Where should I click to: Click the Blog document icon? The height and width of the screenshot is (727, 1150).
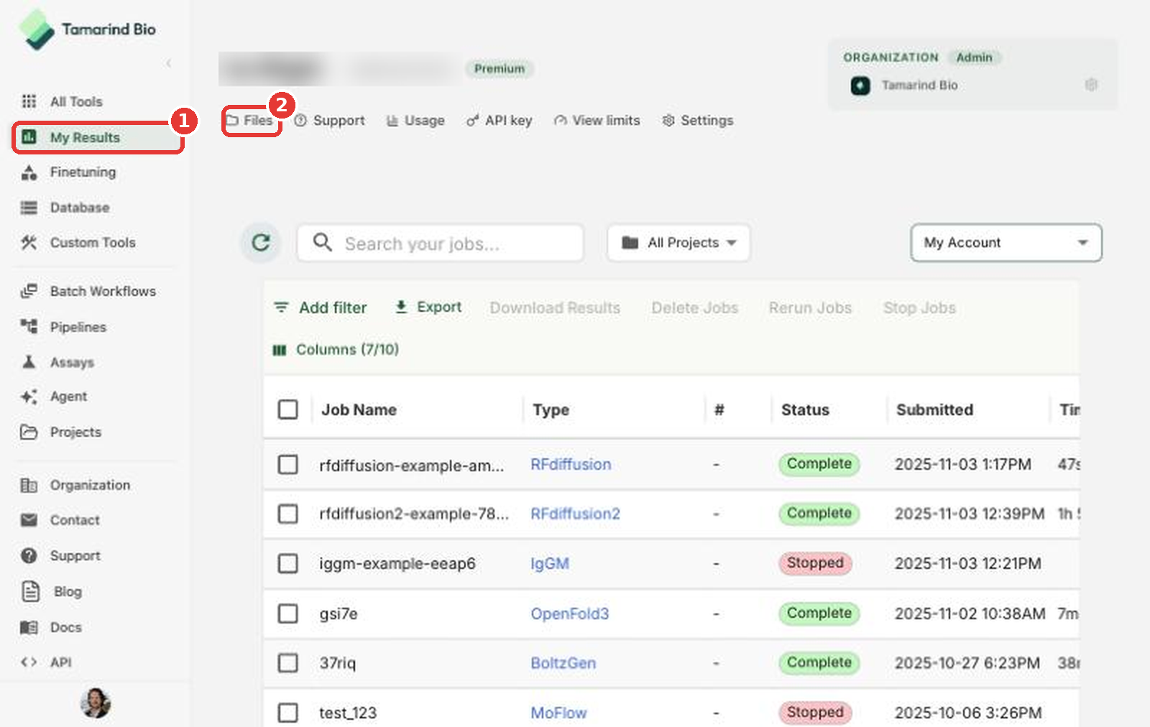coord(30,591)
